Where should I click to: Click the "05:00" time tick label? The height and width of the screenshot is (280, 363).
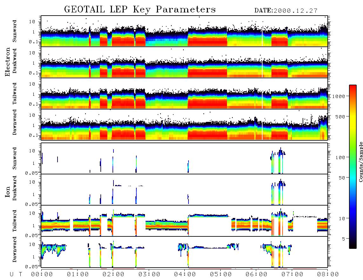tap(221, 274)
